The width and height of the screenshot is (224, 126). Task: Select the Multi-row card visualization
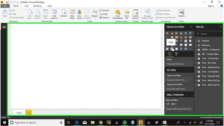(x=186, y=45)
